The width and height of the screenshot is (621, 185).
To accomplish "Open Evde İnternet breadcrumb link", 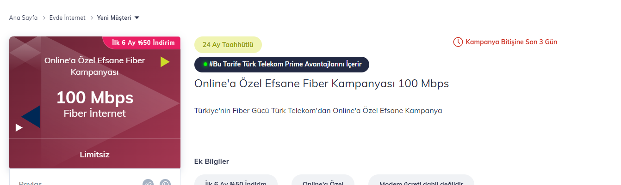I will (x=68, y=18).
